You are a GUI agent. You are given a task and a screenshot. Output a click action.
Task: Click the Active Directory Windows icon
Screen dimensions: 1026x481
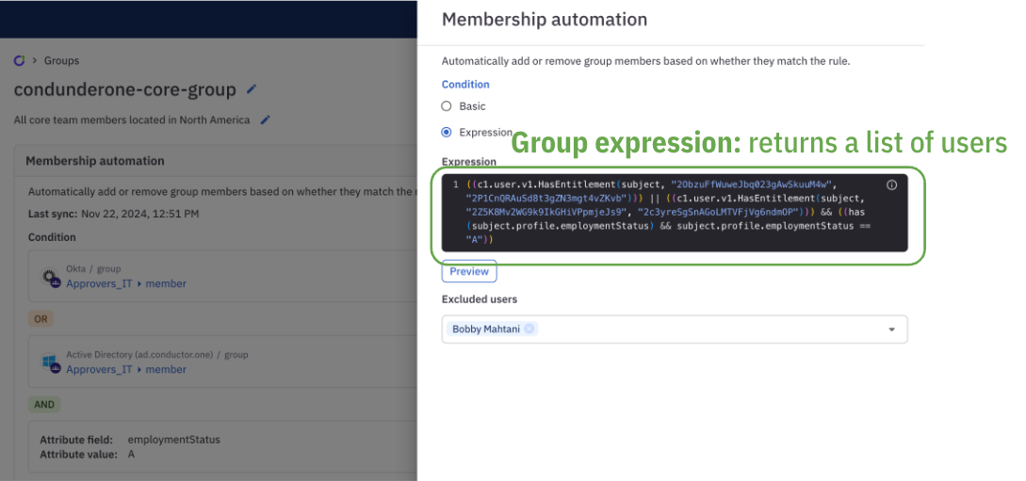(x=51, y=362)
